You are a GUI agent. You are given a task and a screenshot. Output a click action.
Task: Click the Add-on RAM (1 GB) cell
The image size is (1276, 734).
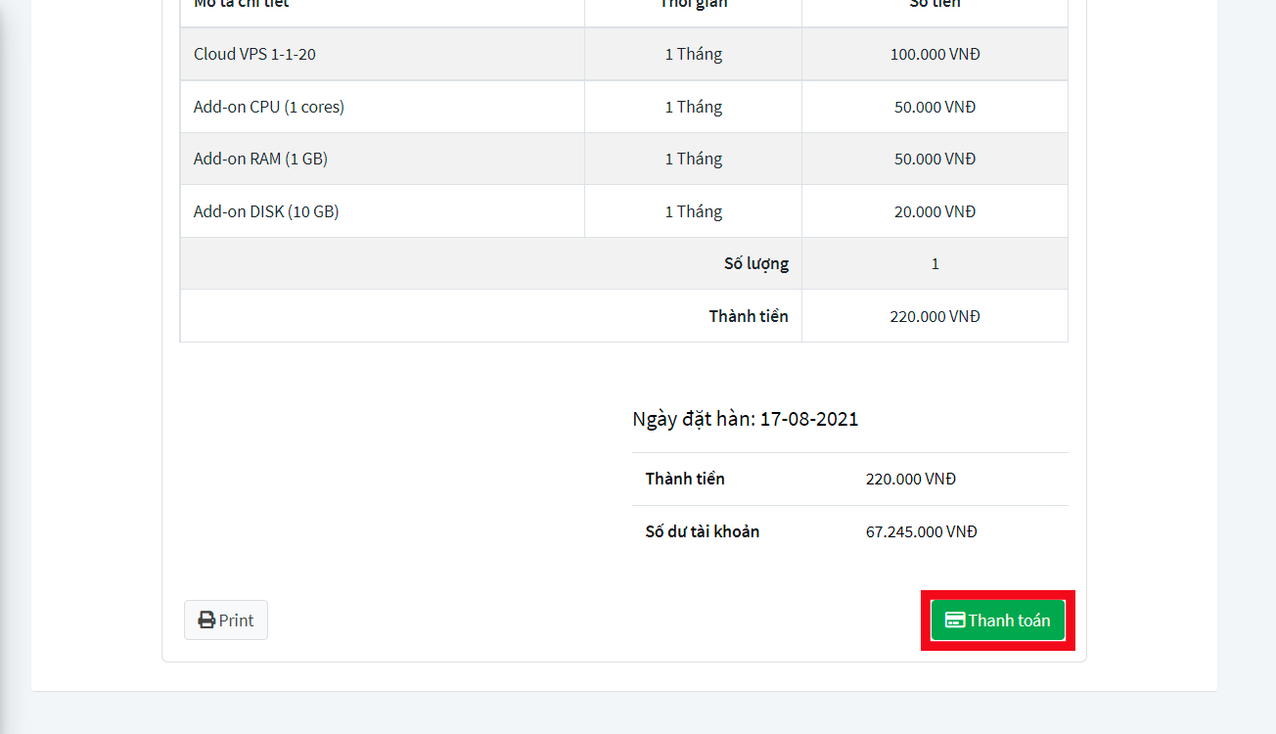coord(260,159)
